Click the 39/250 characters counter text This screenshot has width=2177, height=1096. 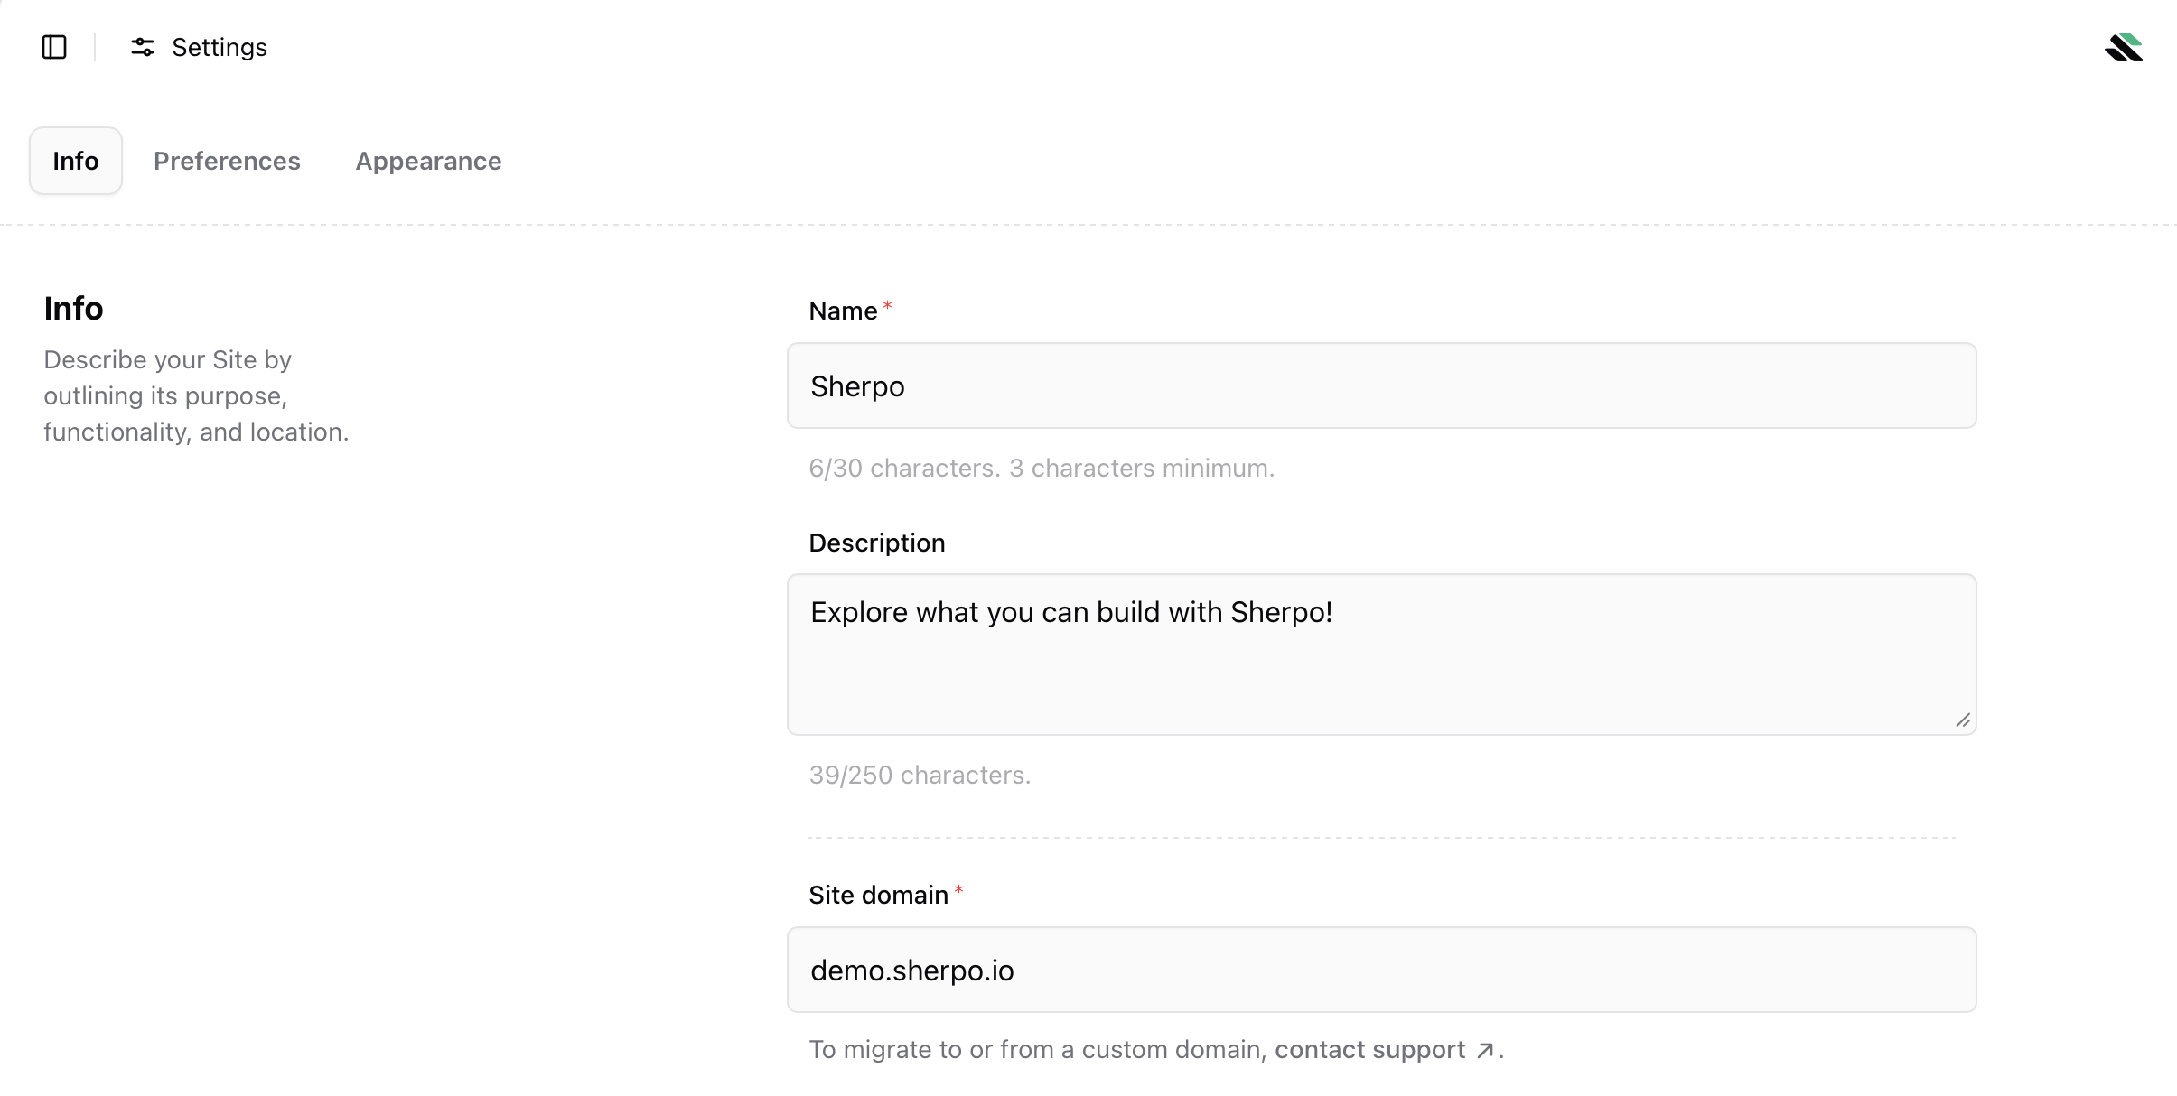[920, 774]
